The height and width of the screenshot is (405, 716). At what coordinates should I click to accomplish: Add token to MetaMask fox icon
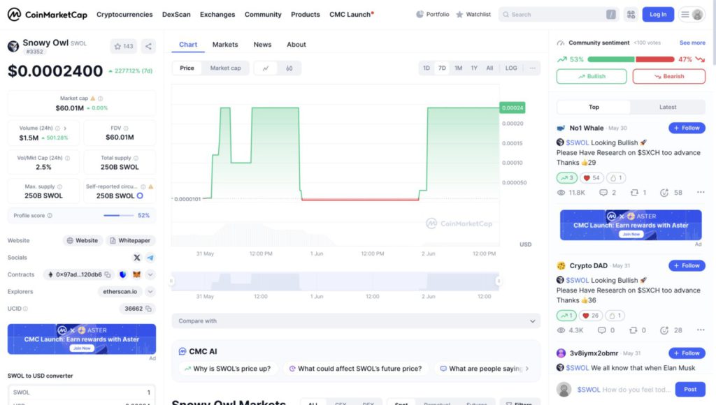(136, 274)
